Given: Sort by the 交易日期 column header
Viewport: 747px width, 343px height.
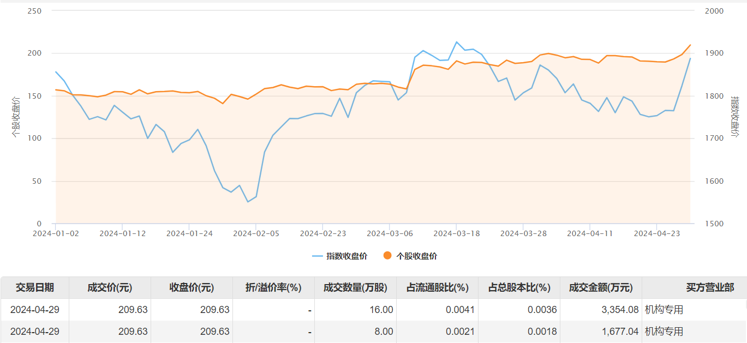Looking at the screenshot, I should (x=35, y=287).
